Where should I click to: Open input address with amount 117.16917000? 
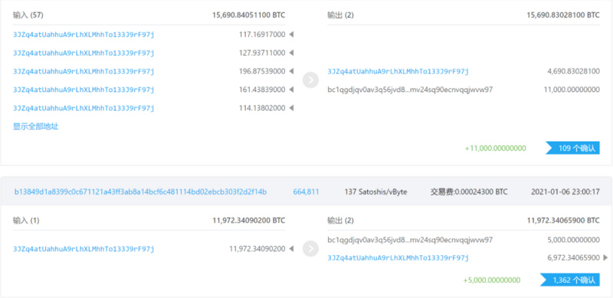click(x=84, y=34)
